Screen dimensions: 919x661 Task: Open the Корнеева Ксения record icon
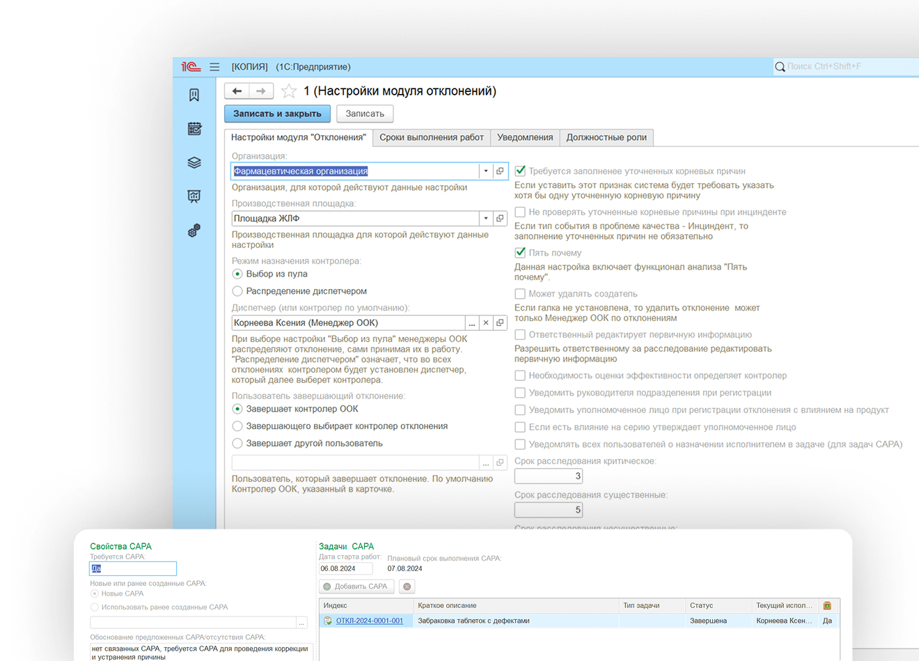click(500, 322)
